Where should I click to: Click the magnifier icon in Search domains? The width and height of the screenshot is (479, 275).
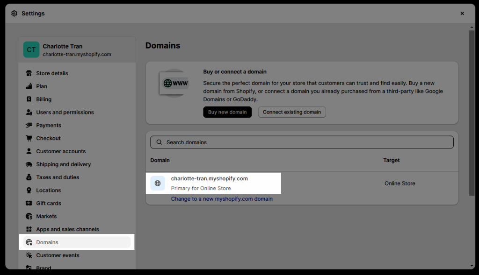point(159,142)
